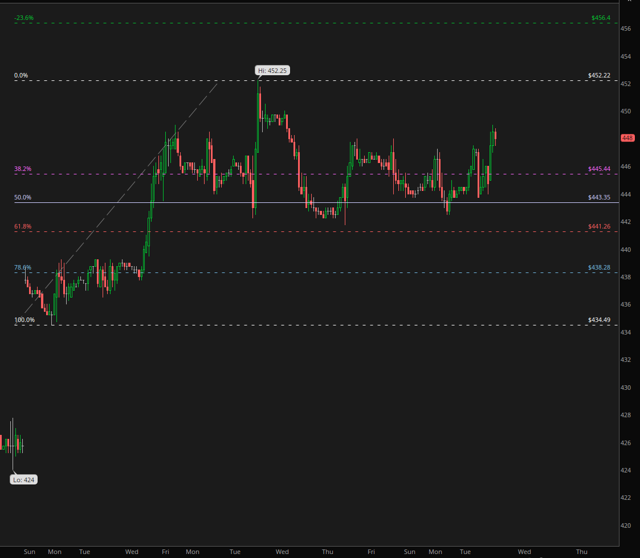640x558 pixels.
Task: Click the -23.6% Fibonacci extension label
Action: point(24,18)
